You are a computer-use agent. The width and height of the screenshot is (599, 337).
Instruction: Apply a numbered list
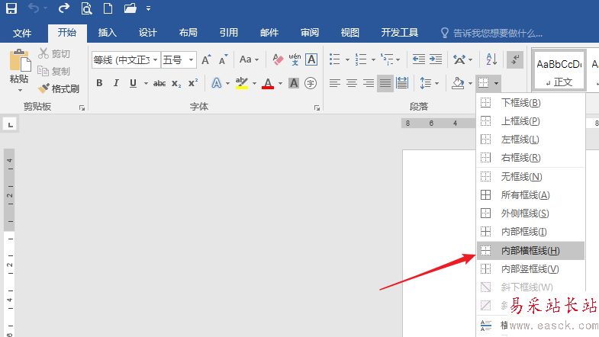[361, 59]
